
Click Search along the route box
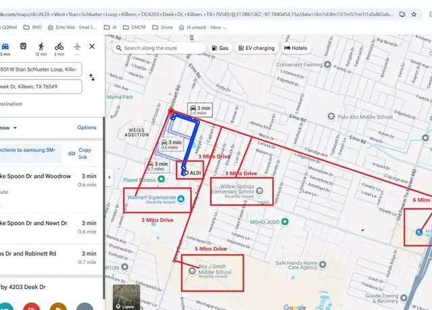coord(159,48)
